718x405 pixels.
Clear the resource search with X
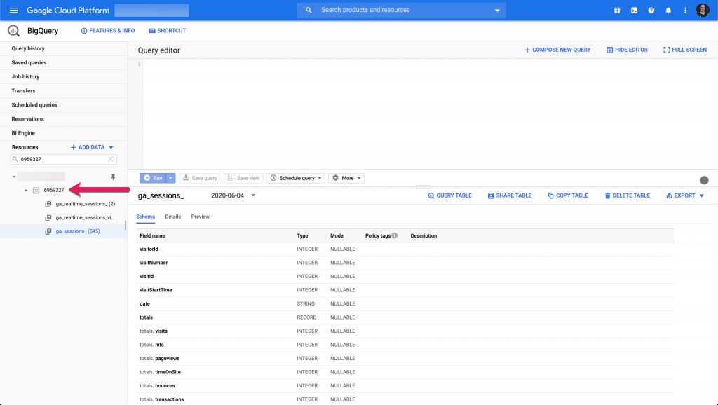tap(110, 159)
